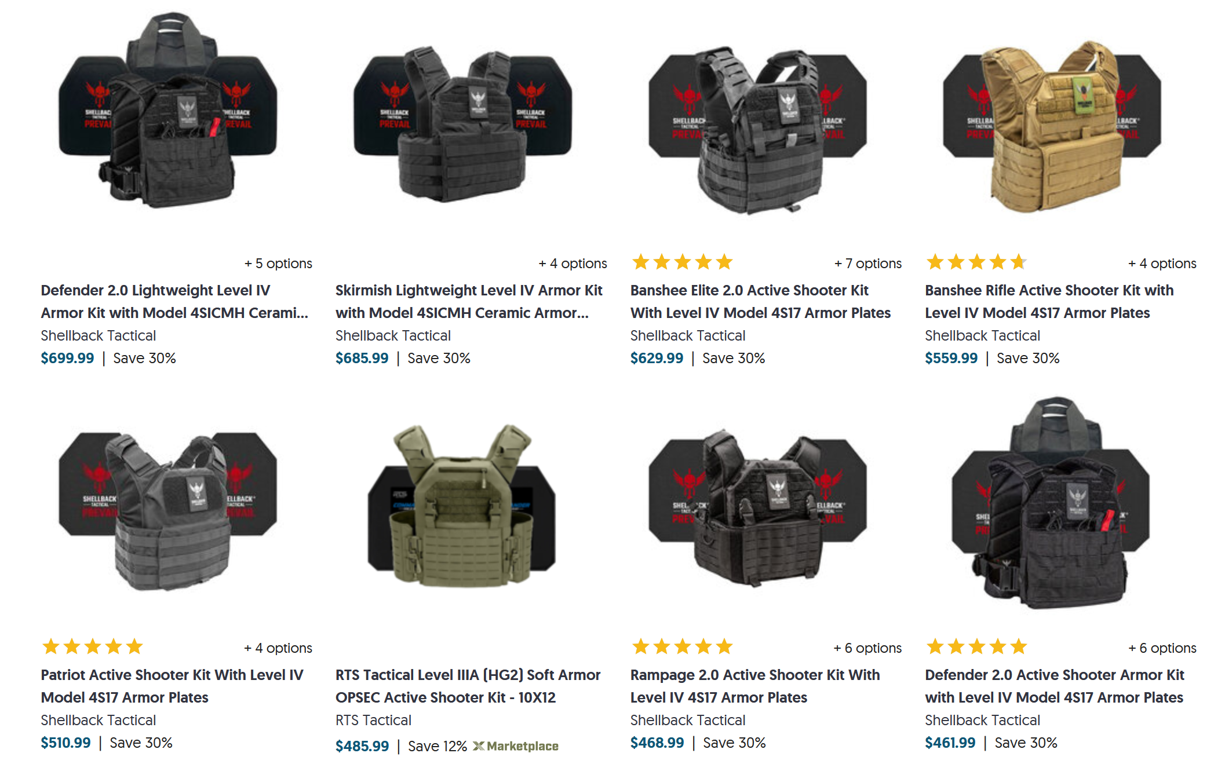Click the Marketplace badge on RTS Tactical item

(x=516, y=746)
